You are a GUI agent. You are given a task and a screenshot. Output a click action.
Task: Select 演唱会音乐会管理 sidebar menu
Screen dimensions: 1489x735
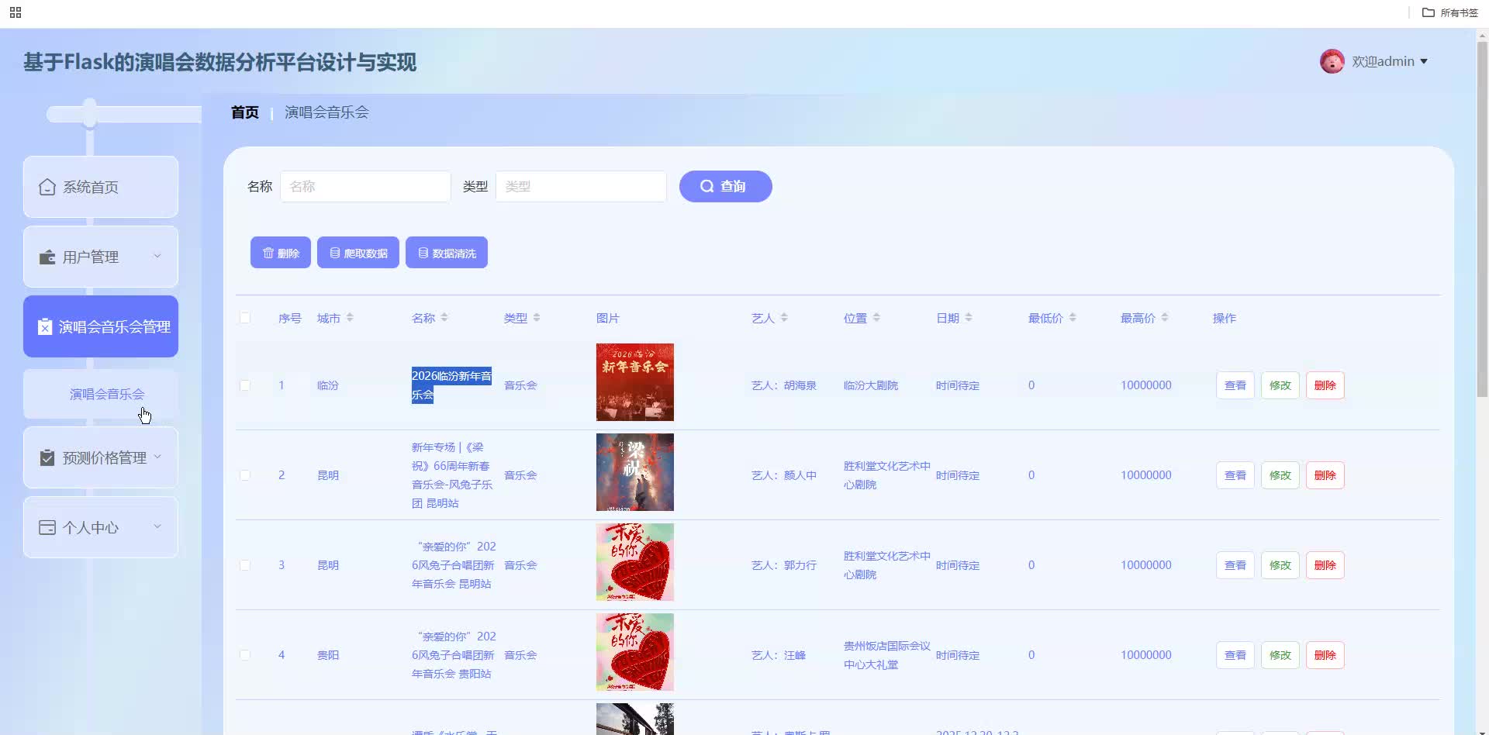(101, 326)
